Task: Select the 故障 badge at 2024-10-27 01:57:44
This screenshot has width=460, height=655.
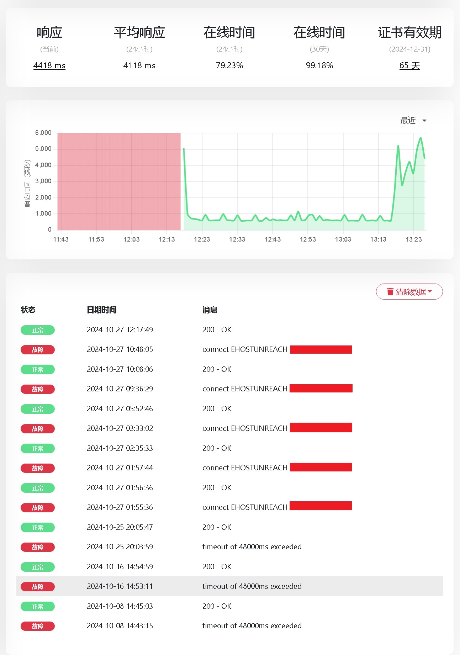Action: coord(38,468)
